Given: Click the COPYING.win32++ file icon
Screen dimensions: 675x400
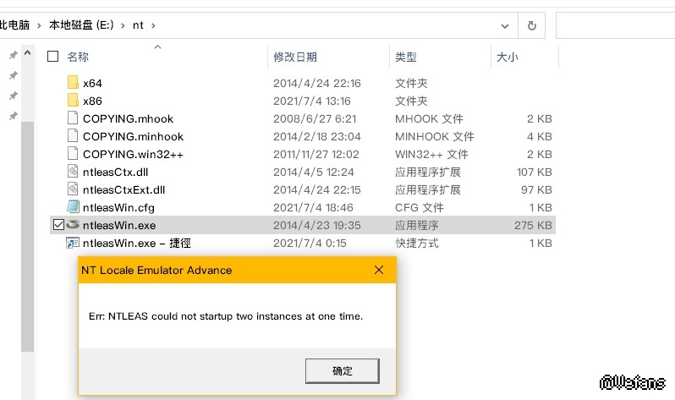Looking at the screenshot, I should (x=73, y=153).
